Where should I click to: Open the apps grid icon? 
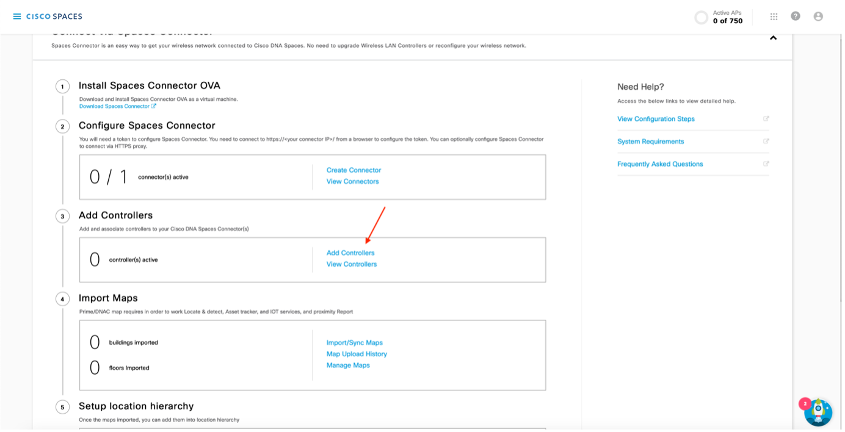(x=774, y=16)
